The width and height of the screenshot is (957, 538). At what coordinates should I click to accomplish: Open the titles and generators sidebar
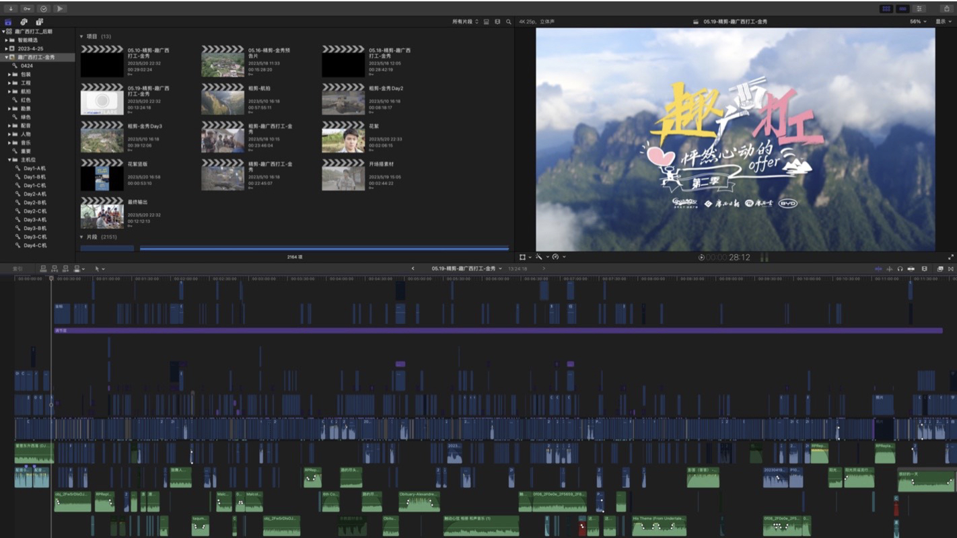pyautogui.click(x=39, y=22)
